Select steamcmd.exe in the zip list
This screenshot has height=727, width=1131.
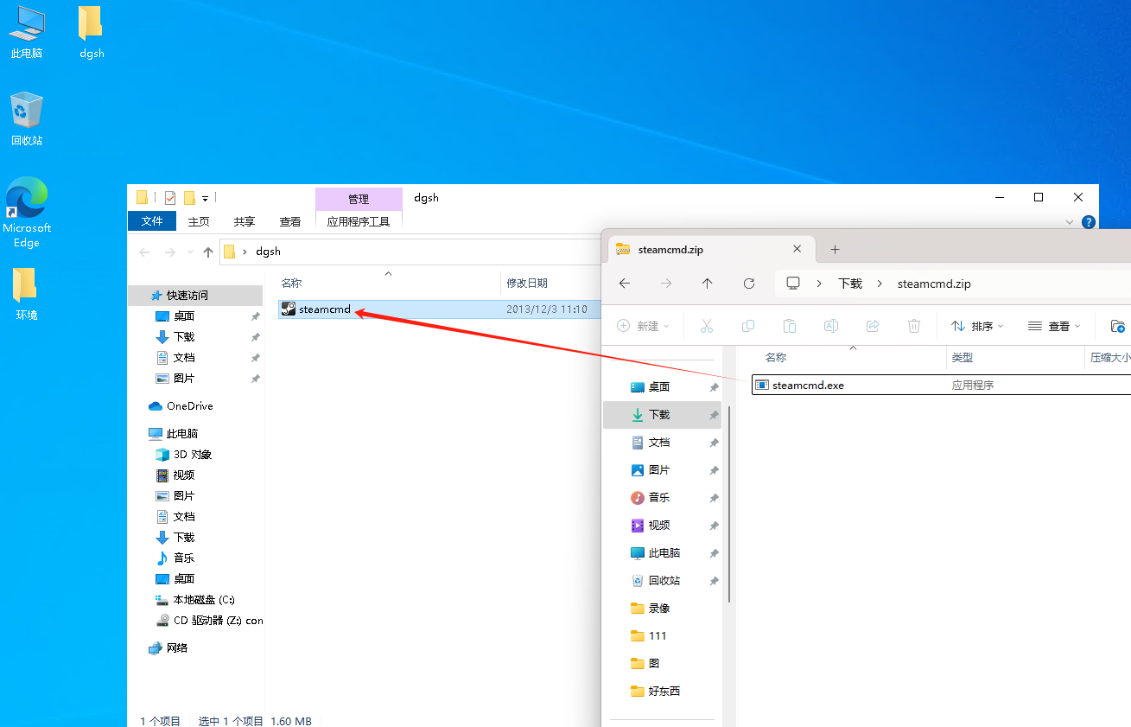(808, 386)
